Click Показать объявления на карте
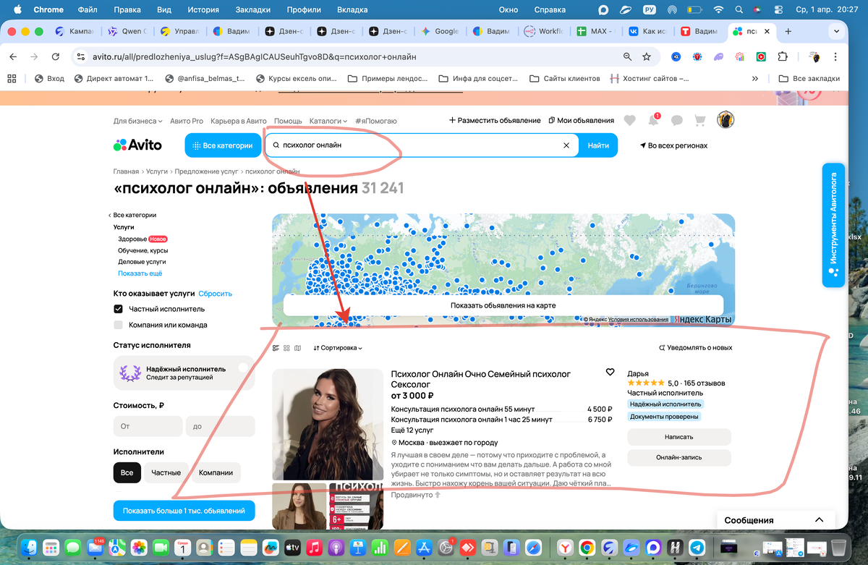Viewport: 868px width, 565px height. (x=503, y=305)
